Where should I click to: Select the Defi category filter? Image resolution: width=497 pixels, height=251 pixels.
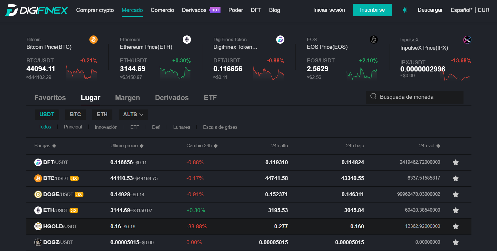point(156,127)
